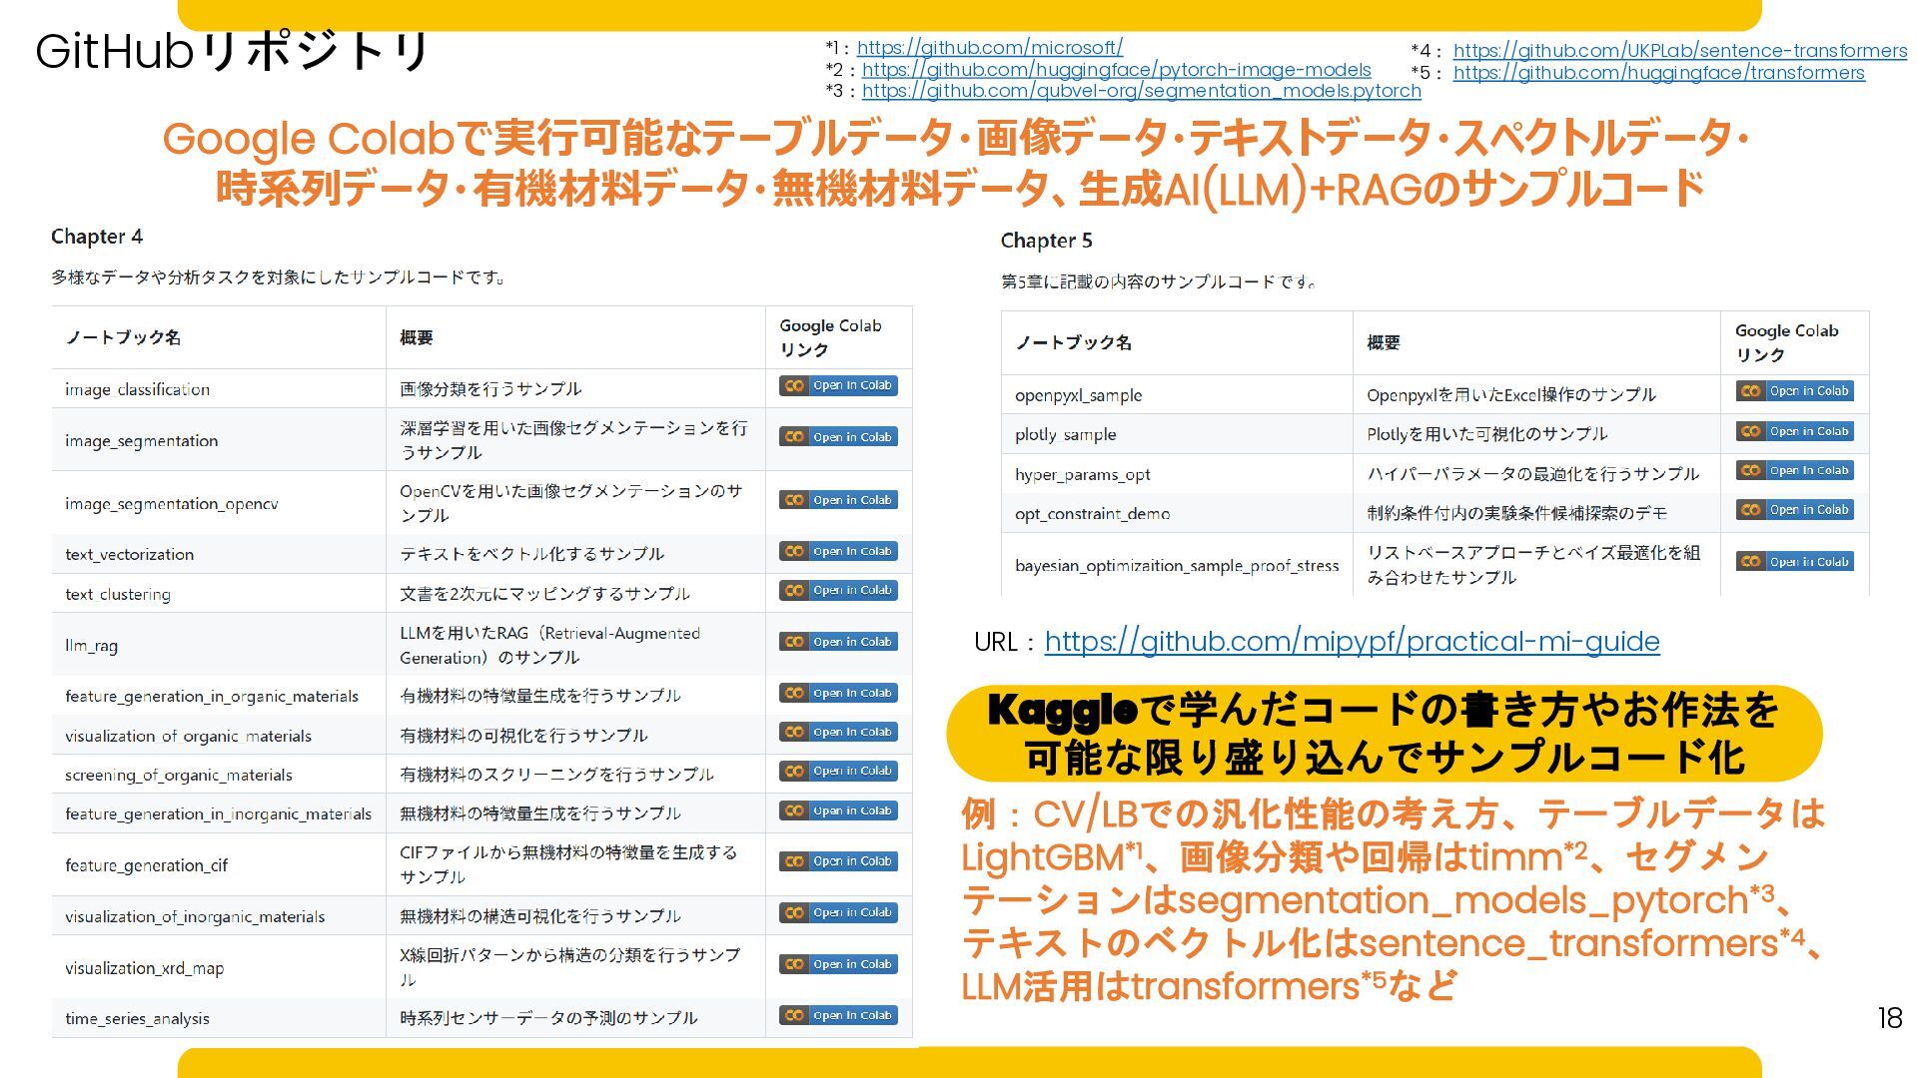
Task: Click the text_vectorization notebook name
Action: [129, 554]
